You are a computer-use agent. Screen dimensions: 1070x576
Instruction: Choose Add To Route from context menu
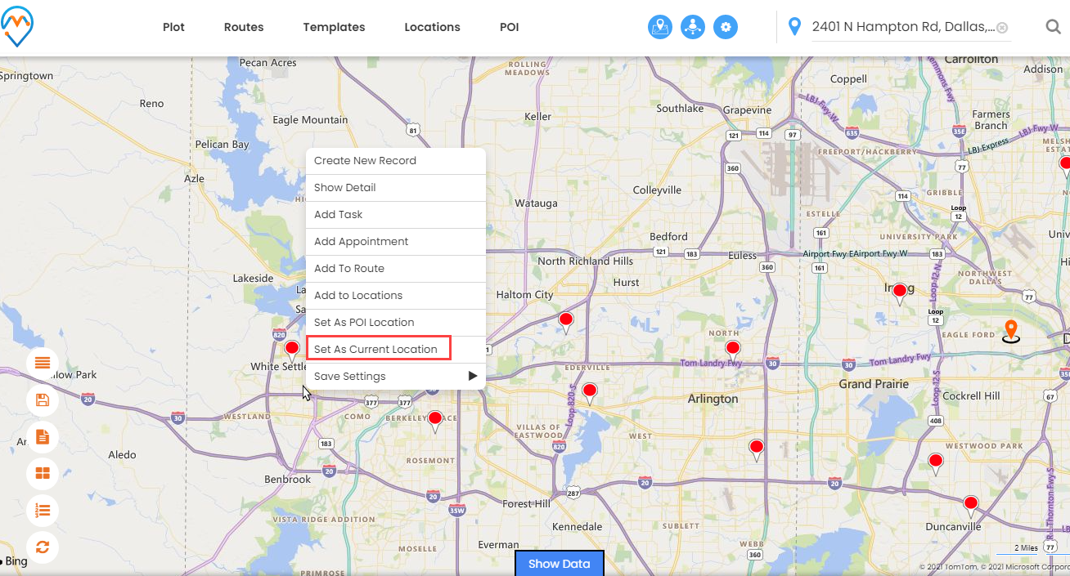coord(349,268)
